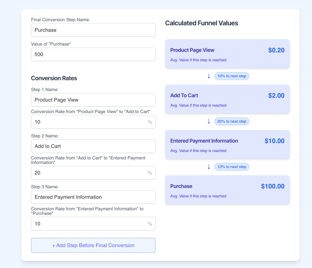Click the percent symbol in the Entered Payment Information rate field
This screenshot has width=312, height=268.
150,224
